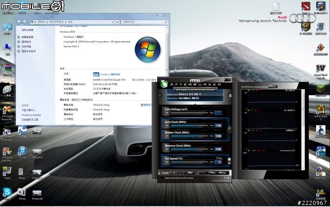Click the link clocks button beside Core Clock

coord(229,129)
